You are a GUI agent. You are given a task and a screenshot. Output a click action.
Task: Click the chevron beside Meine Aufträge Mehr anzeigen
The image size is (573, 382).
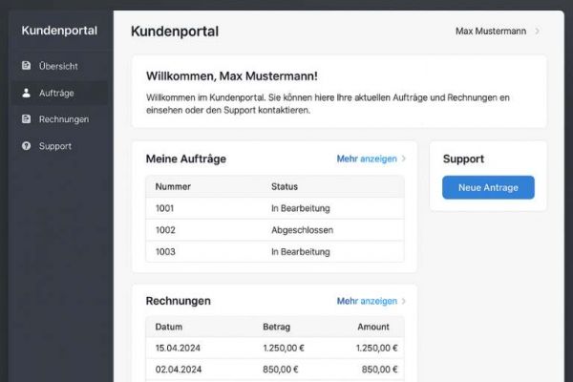[404, 159]
